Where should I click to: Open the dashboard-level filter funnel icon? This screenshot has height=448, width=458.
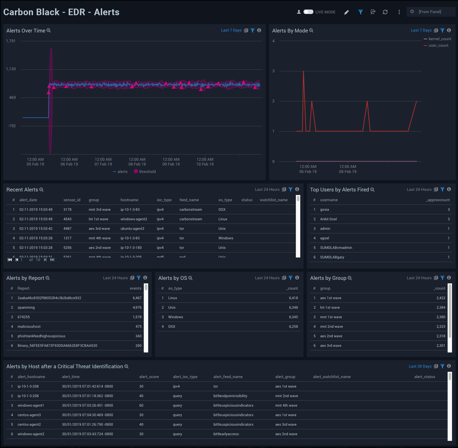click(x=360, y=12)
